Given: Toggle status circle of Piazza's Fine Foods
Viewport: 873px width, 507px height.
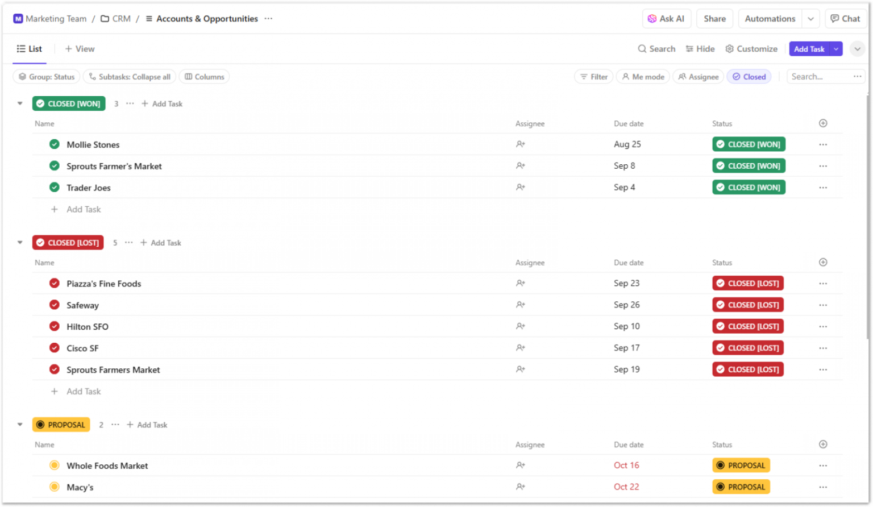Looking at the screenshot, I should (x=55, y=283).
